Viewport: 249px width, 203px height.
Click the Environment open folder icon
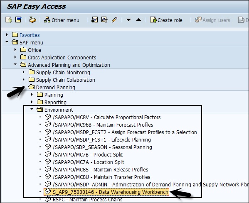pos(40,109)
